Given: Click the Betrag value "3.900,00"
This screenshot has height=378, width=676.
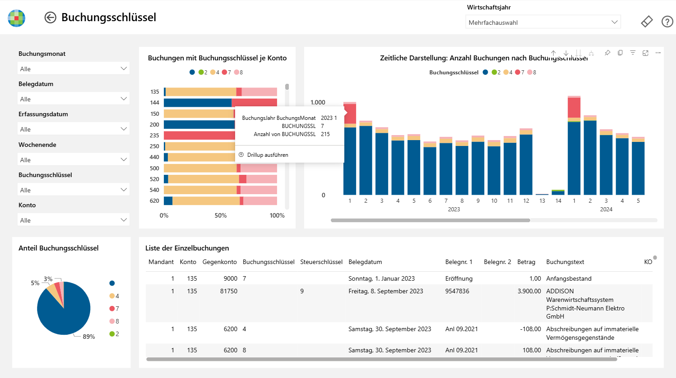Looking at the screenshot, I should [529, 291].
